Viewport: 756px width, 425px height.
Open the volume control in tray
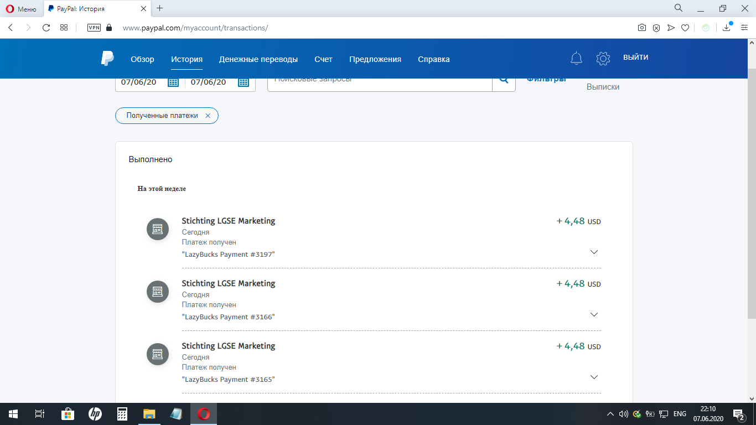pyautogui.click(x=624, y=414)
